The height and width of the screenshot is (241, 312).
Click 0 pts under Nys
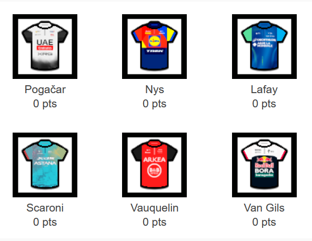[x=154, y=104]
